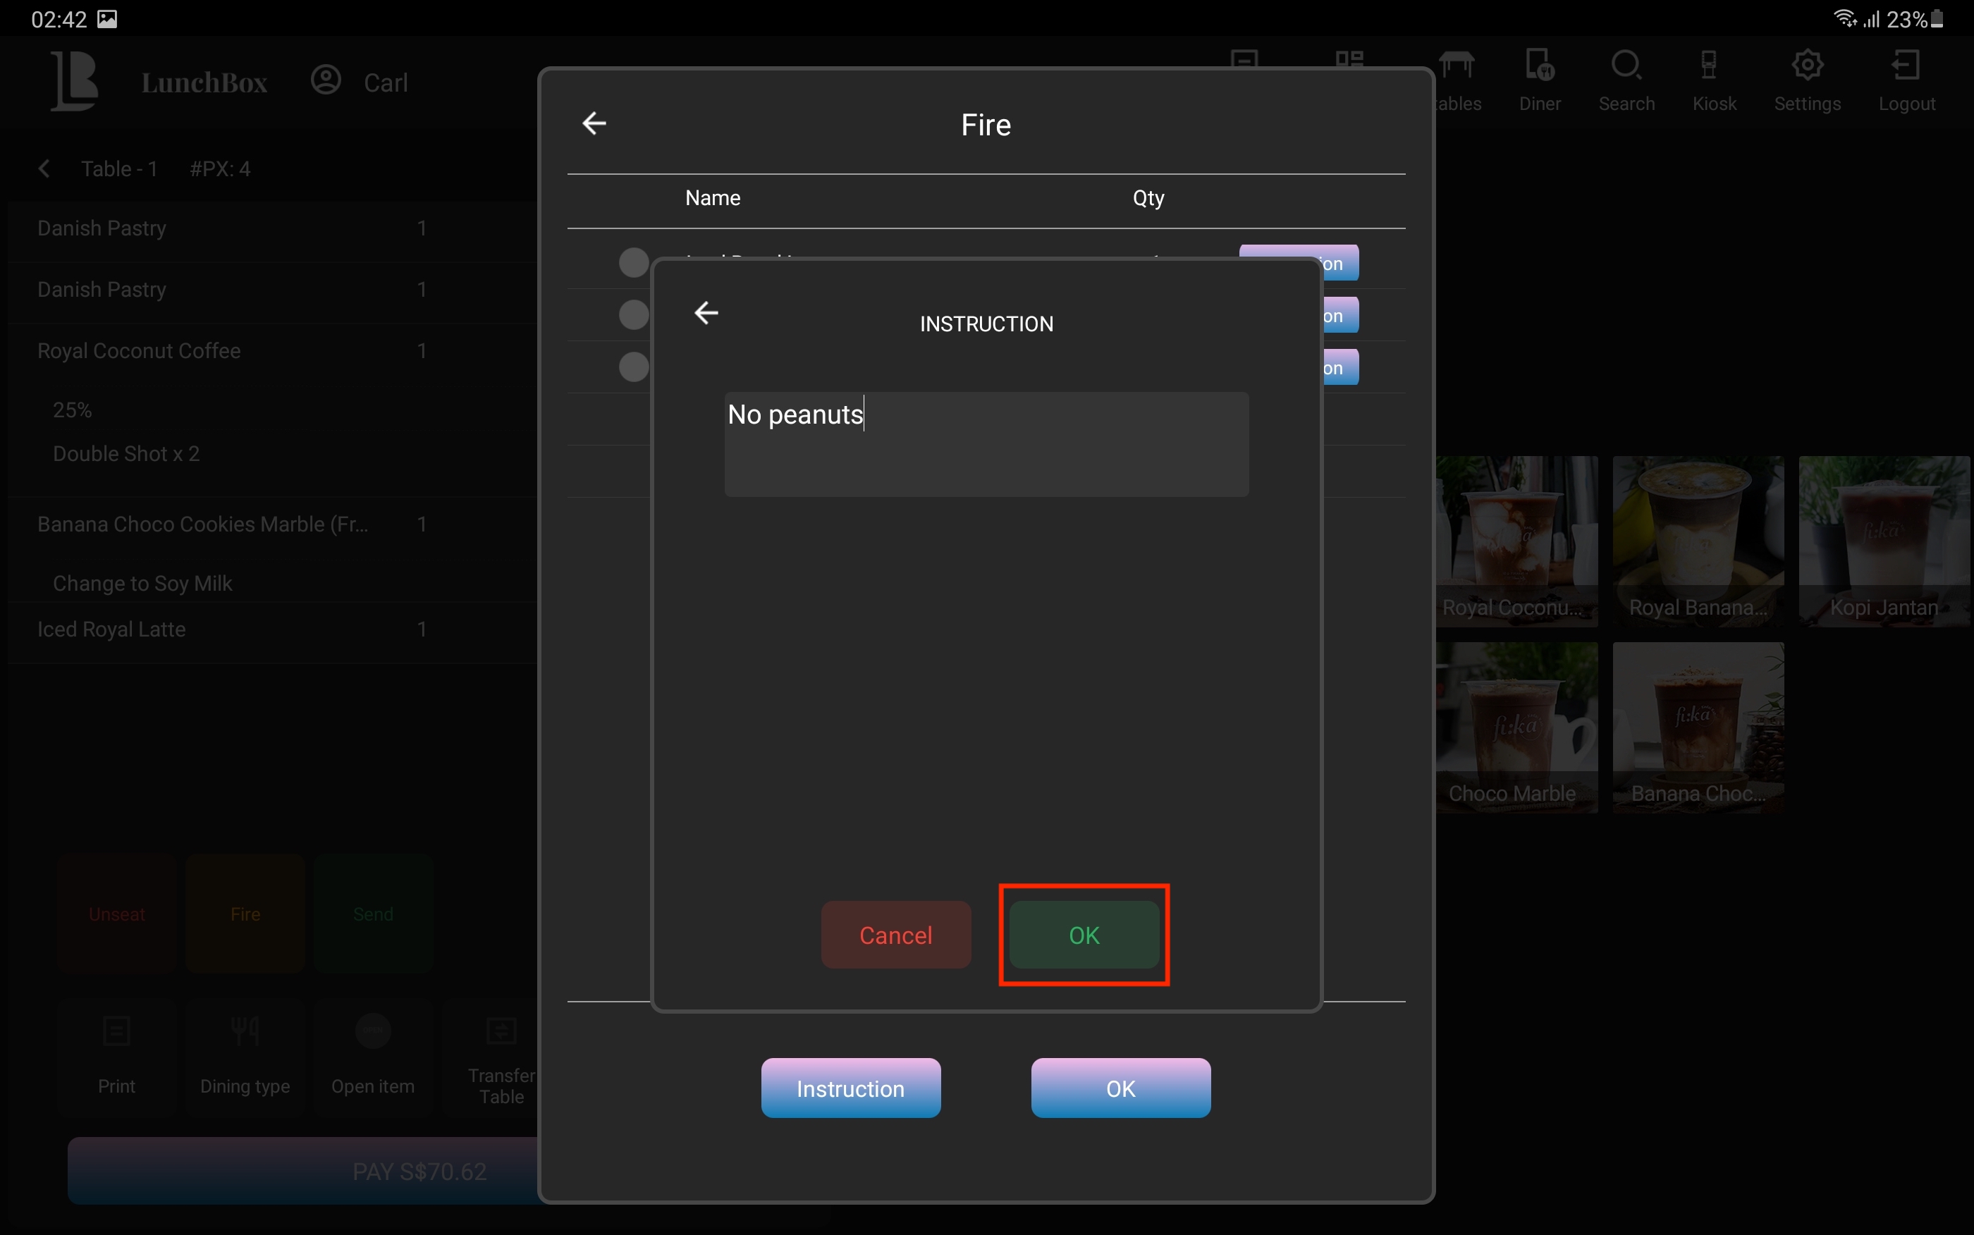This screenshot has width=1974, height=1235.
Task: Click the Logout icon
Action: click(1906, 66)
